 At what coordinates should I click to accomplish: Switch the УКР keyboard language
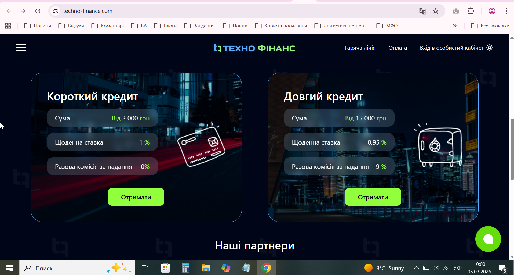(458, 268)
